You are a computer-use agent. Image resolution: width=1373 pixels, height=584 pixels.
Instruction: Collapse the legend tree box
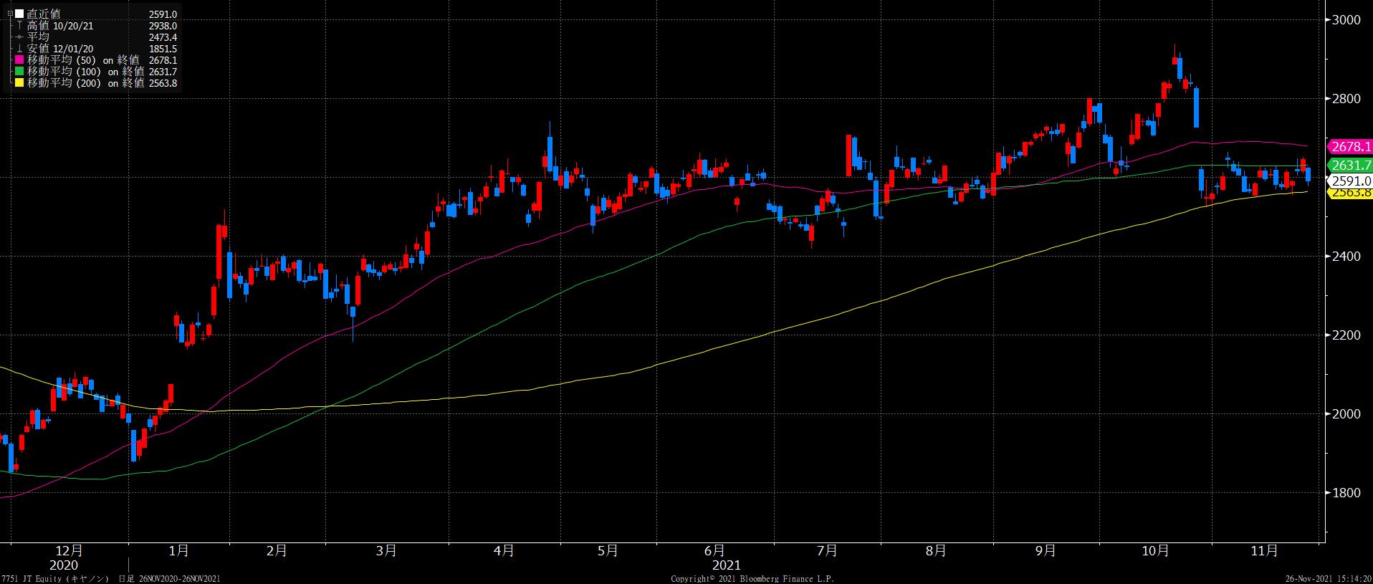(x=10, y=14)
